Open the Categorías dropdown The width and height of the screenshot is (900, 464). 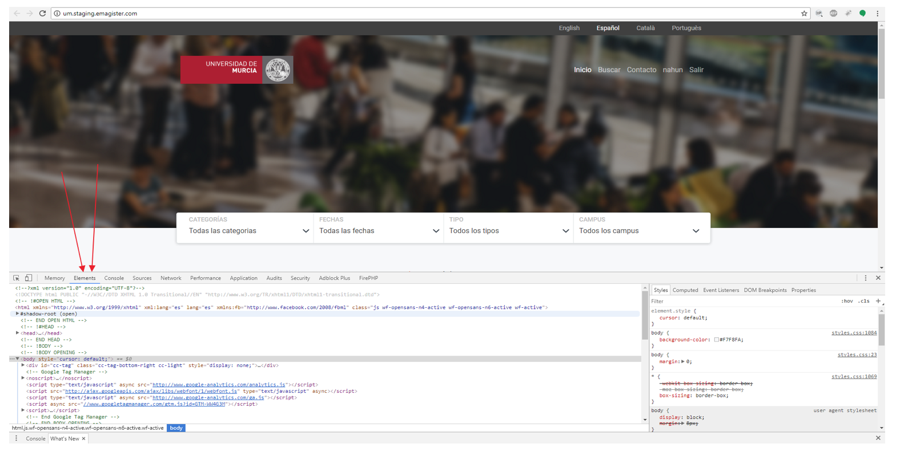pyautogui.click(x=245, y=228)
